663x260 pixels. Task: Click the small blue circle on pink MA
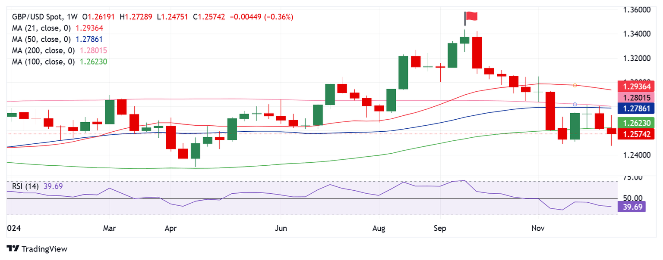(575, 105)
